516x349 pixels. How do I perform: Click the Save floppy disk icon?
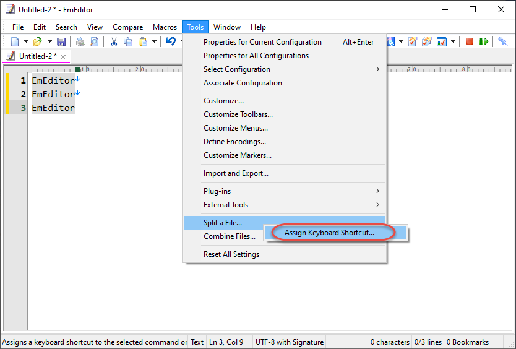tap(61, 42)
